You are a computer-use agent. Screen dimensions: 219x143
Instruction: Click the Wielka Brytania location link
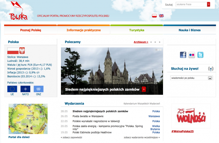click(155, 128)
